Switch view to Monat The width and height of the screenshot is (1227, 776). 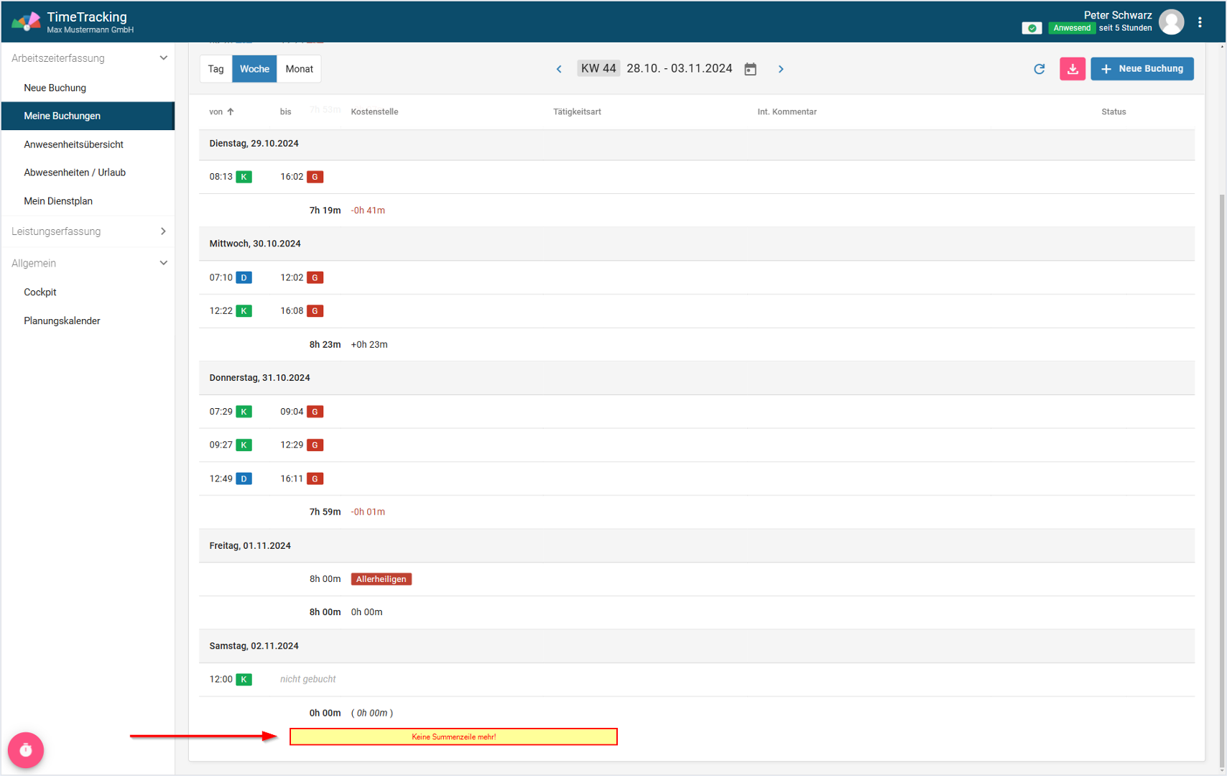pyautogui.click(x=299, y=69)
